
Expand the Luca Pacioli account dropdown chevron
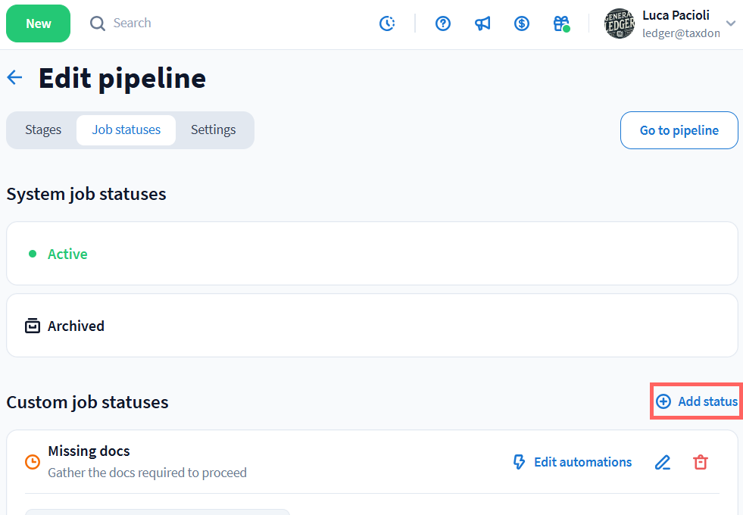[730, 23]
